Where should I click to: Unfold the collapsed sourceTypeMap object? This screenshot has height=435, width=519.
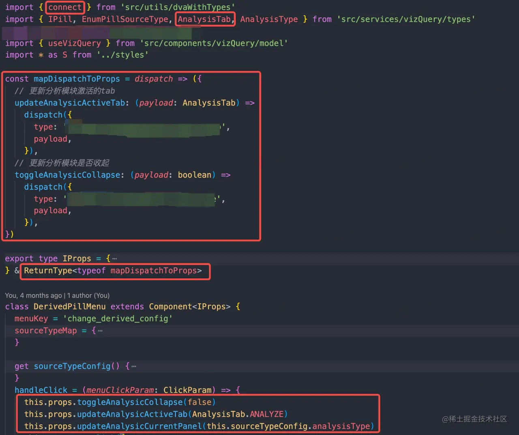tap(100, 331)
